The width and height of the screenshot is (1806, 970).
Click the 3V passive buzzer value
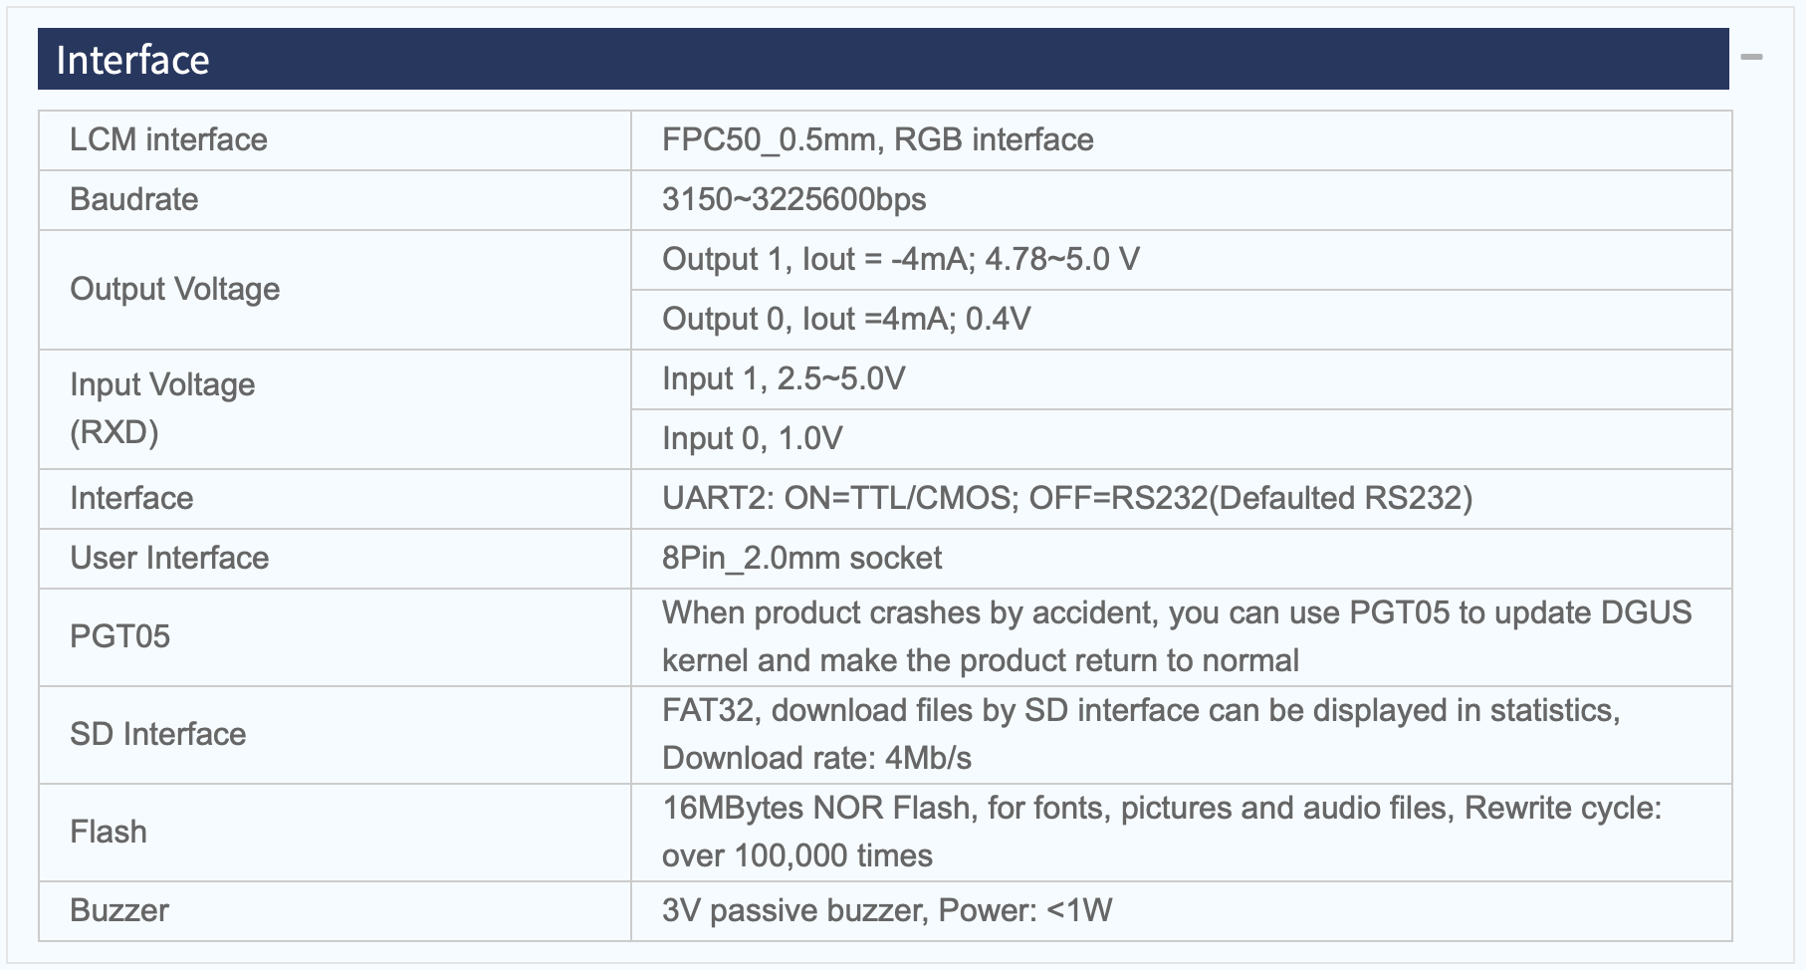(886, 910)
